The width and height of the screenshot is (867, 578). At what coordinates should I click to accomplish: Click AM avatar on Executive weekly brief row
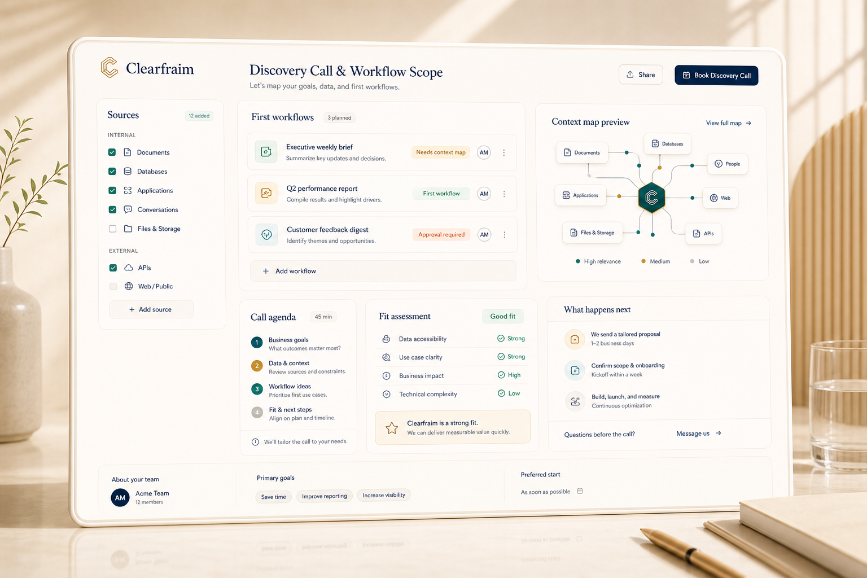coord(484,152)
